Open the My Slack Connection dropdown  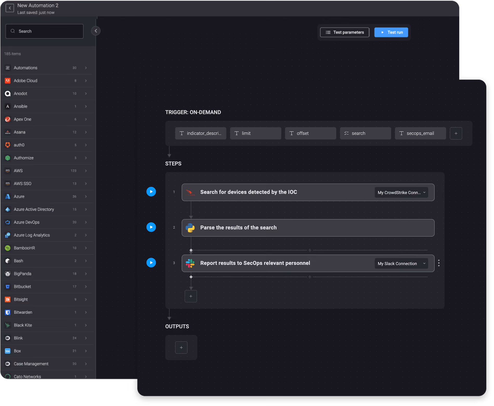pyautogui.click(x=401, y=264)
